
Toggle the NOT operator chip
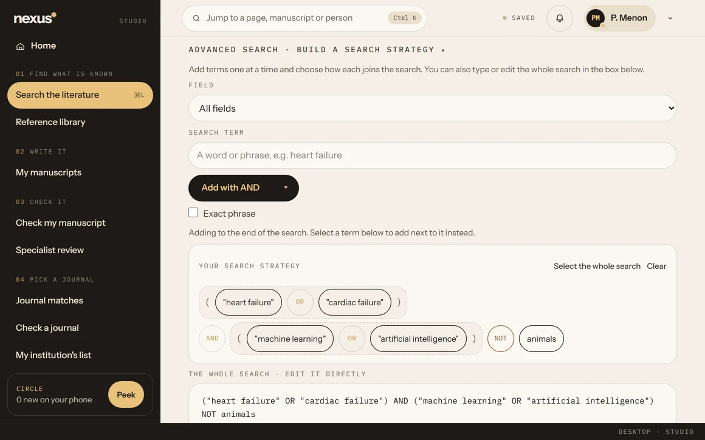500,339
